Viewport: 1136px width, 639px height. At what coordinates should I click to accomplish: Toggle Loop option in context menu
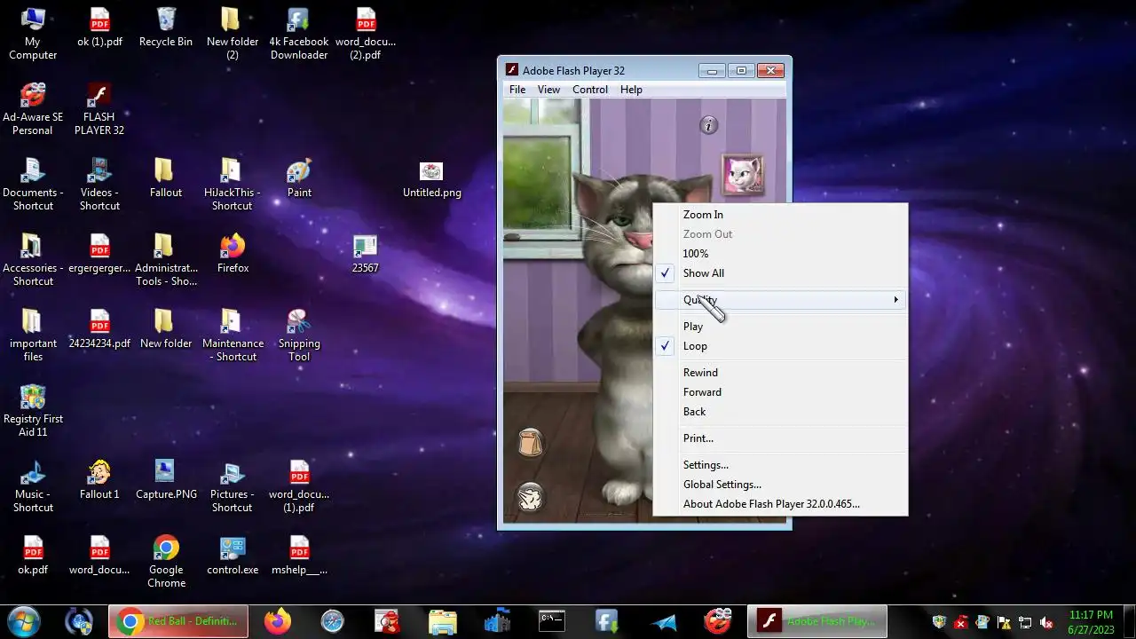(781, 346)
